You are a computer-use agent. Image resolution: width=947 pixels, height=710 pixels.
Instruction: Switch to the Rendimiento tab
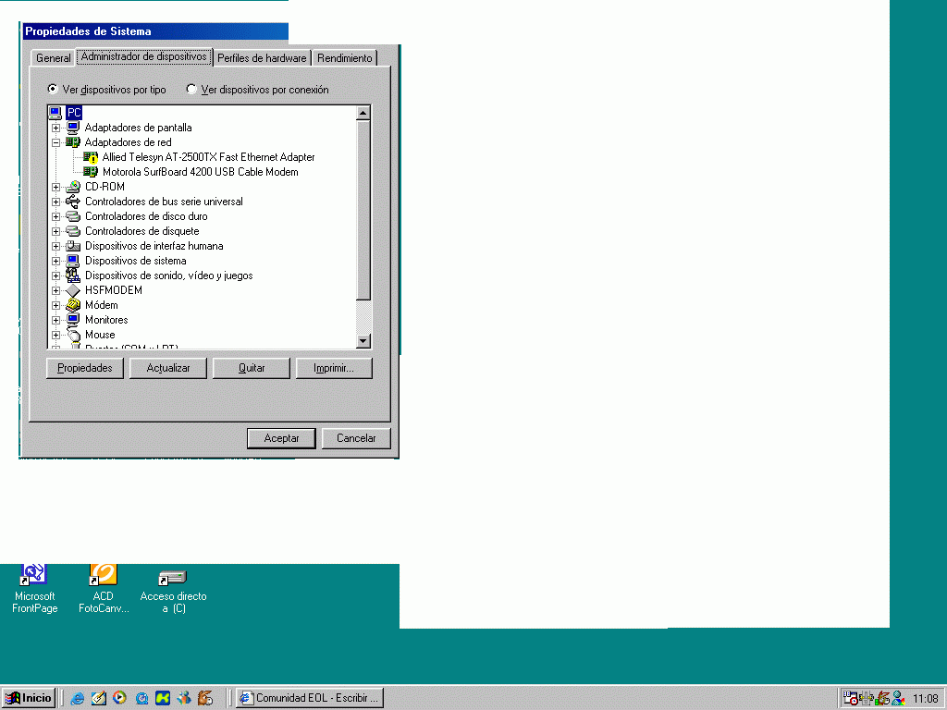click(344, 58)
